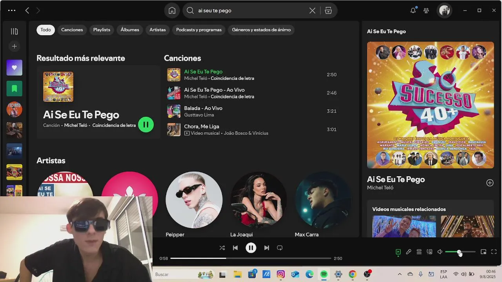Show hidden system tray icons

click(x=400, y=274)
